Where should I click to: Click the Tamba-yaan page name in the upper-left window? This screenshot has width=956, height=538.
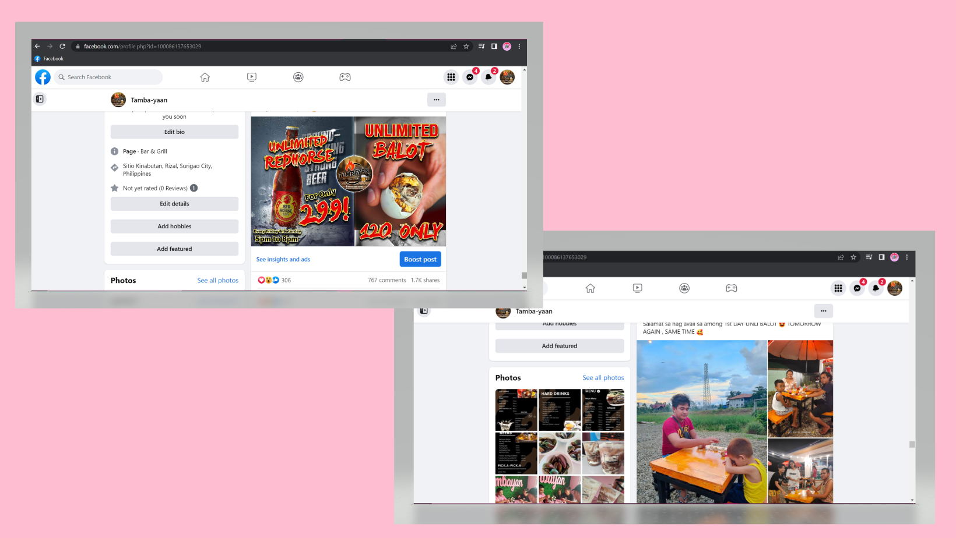point(149,100)
